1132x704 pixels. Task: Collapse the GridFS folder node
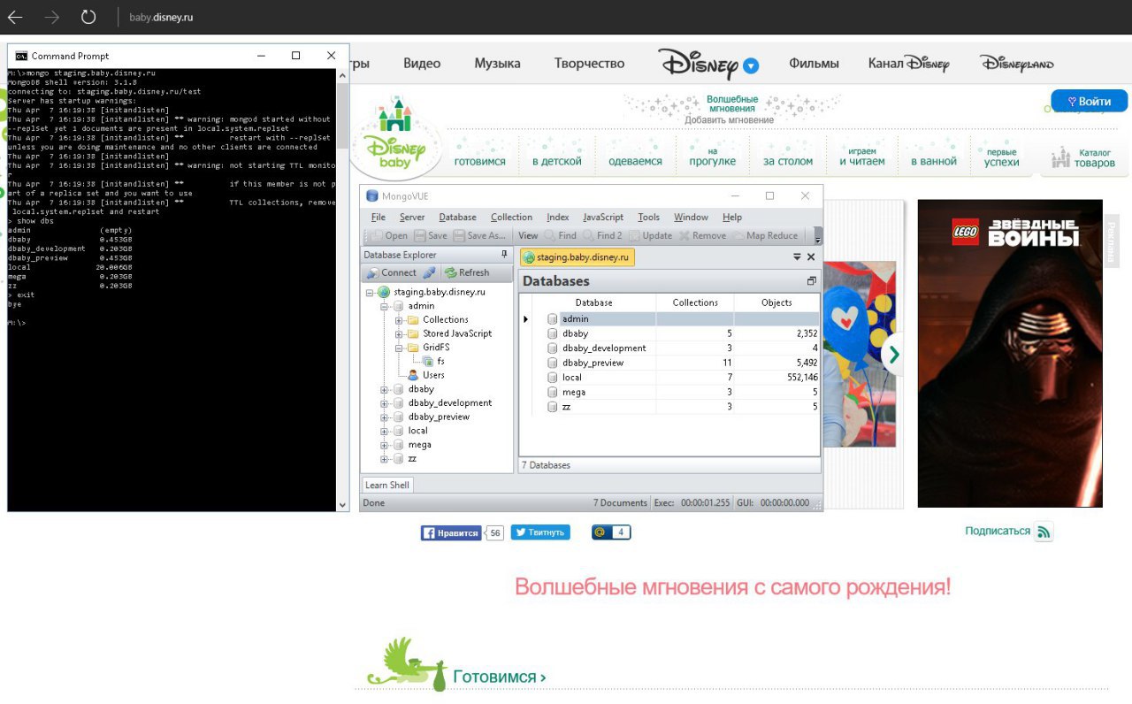pyautogui.click(x=399, y=348)
